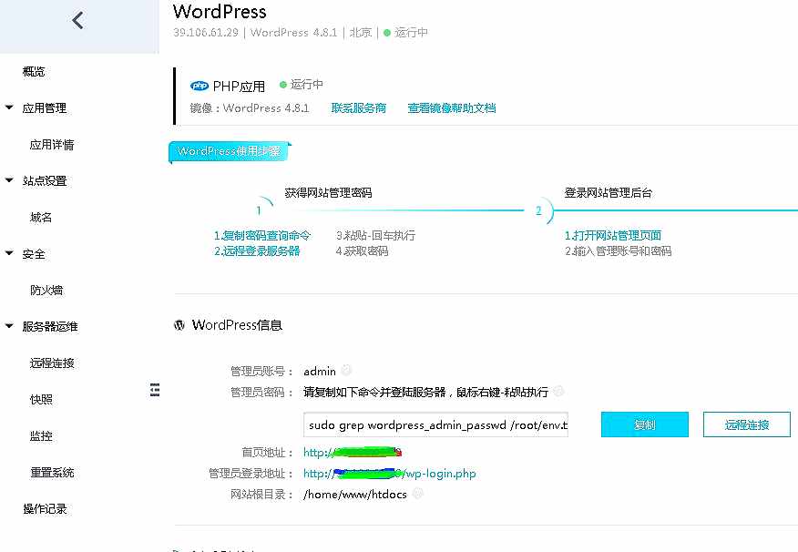Click the /home/www/htdocs root path

(x=355, y=494)
